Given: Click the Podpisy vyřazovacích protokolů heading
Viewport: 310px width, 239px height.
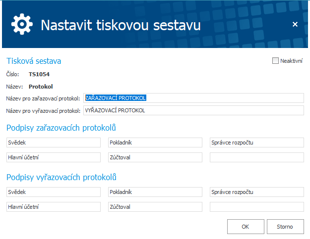Looking at the screenshot, I should point(62,177).
